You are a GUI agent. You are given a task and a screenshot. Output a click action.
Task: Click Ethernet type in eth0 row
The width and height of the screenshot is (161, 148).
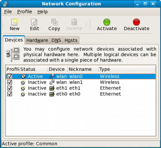tap(110, 94)
